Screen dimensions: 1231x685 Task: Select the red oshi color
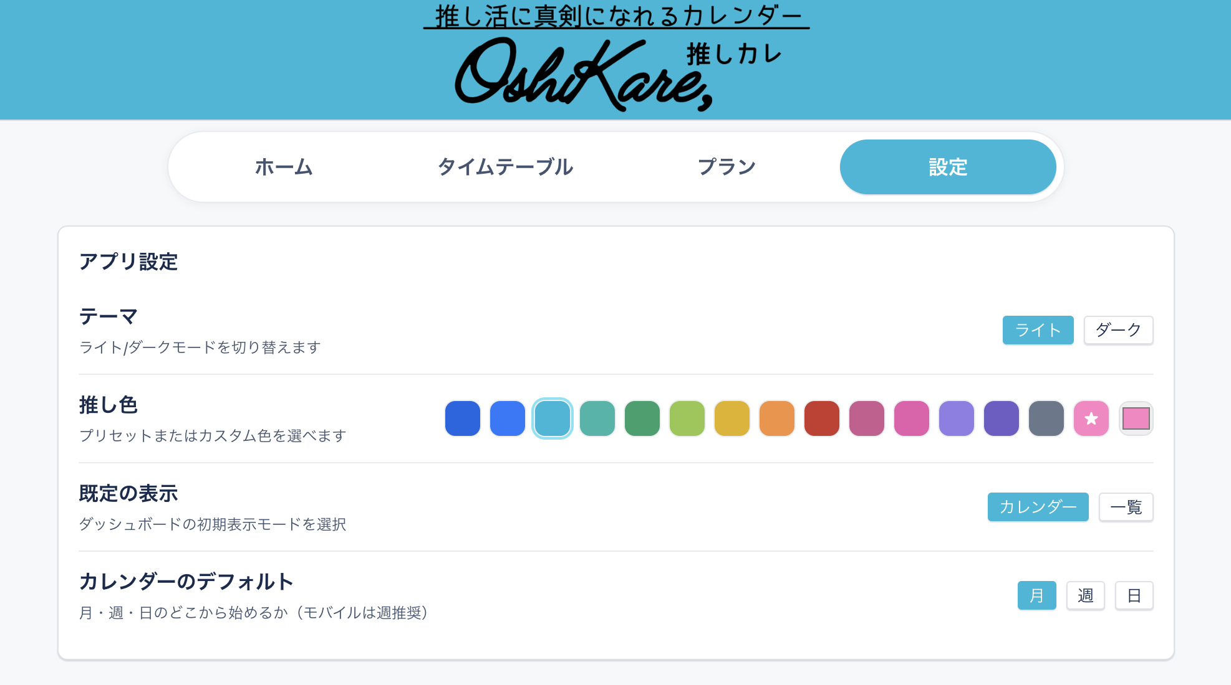tap(821, 418)
